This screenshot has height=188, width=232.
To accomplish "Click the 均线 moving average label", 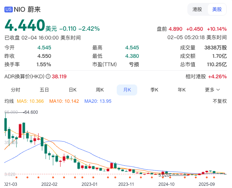I will point(9,101).
